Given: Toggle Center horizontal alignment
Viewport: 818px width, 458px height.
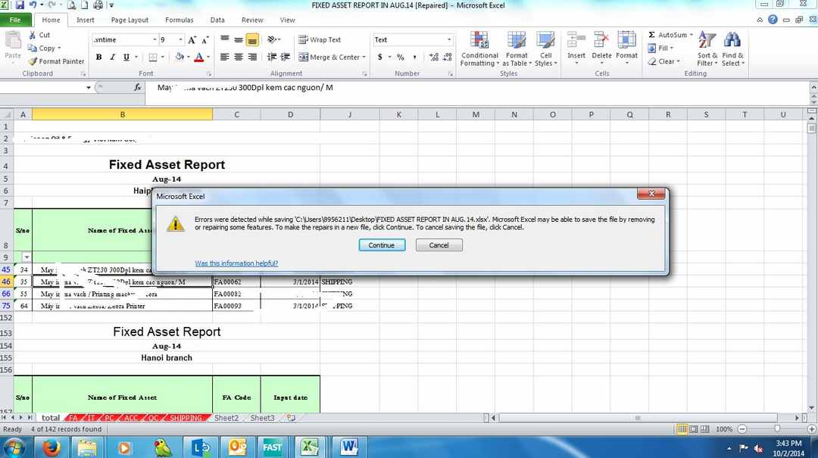Looking at the screenshot, I should 239,57.
